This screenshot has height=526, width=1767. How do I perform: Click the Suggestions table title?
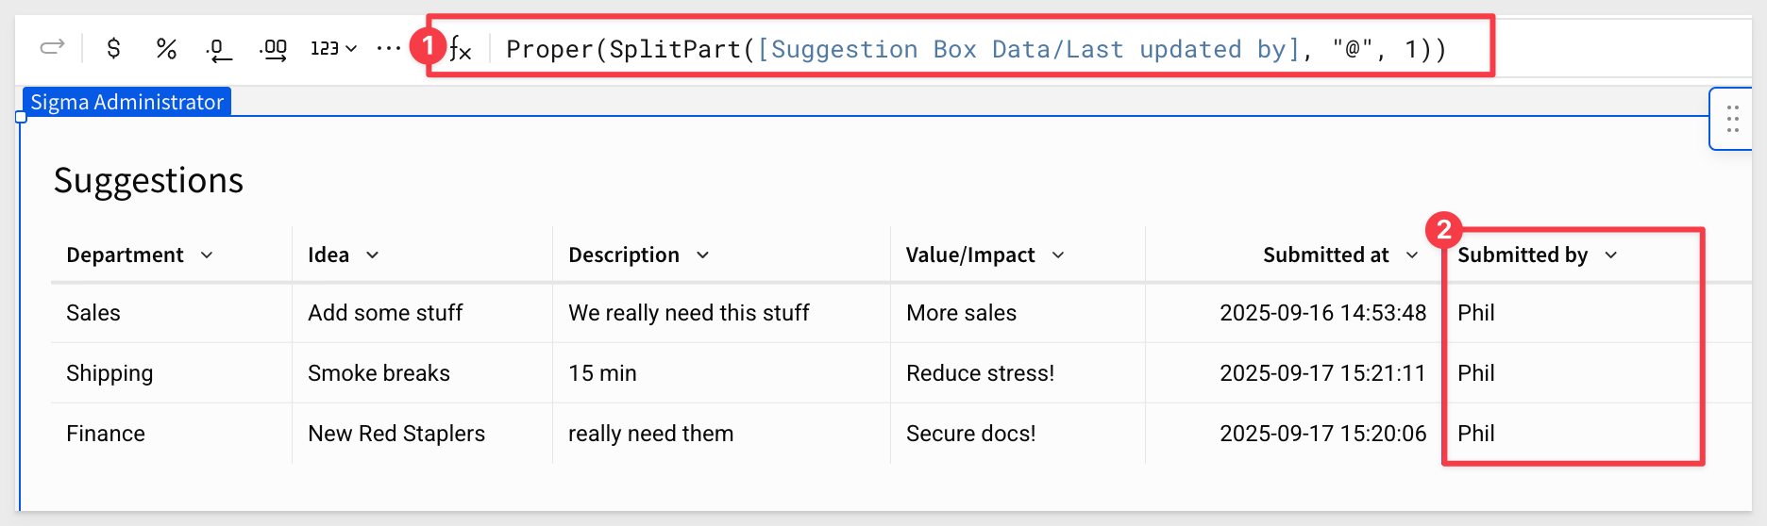pyautogui.click(x=148, y=180)
